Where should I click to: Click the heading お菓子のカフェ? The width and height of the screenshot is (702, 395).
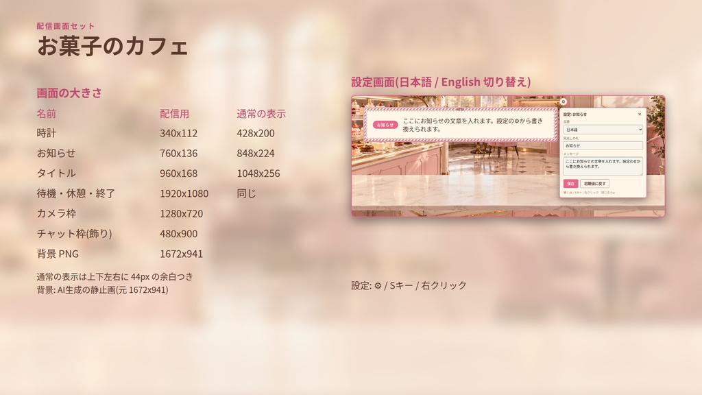112,46
